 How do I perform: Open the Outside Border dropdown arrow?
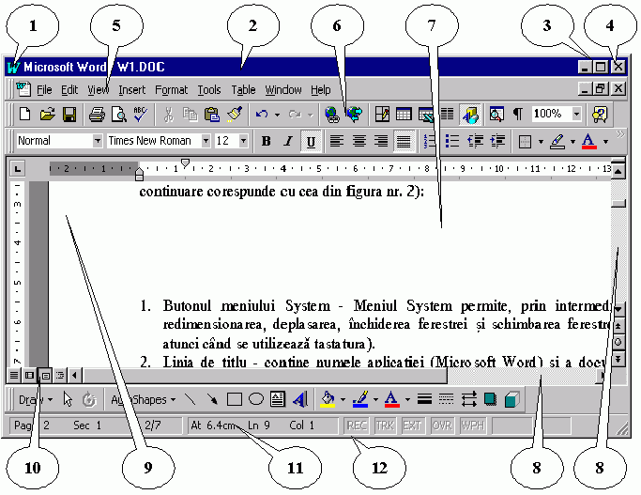coord(541,142)
